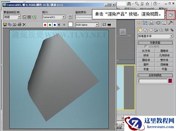Screen dimensions: 176x131
Task: Click the key Subscription Center icon
Action: coord(137,4)
